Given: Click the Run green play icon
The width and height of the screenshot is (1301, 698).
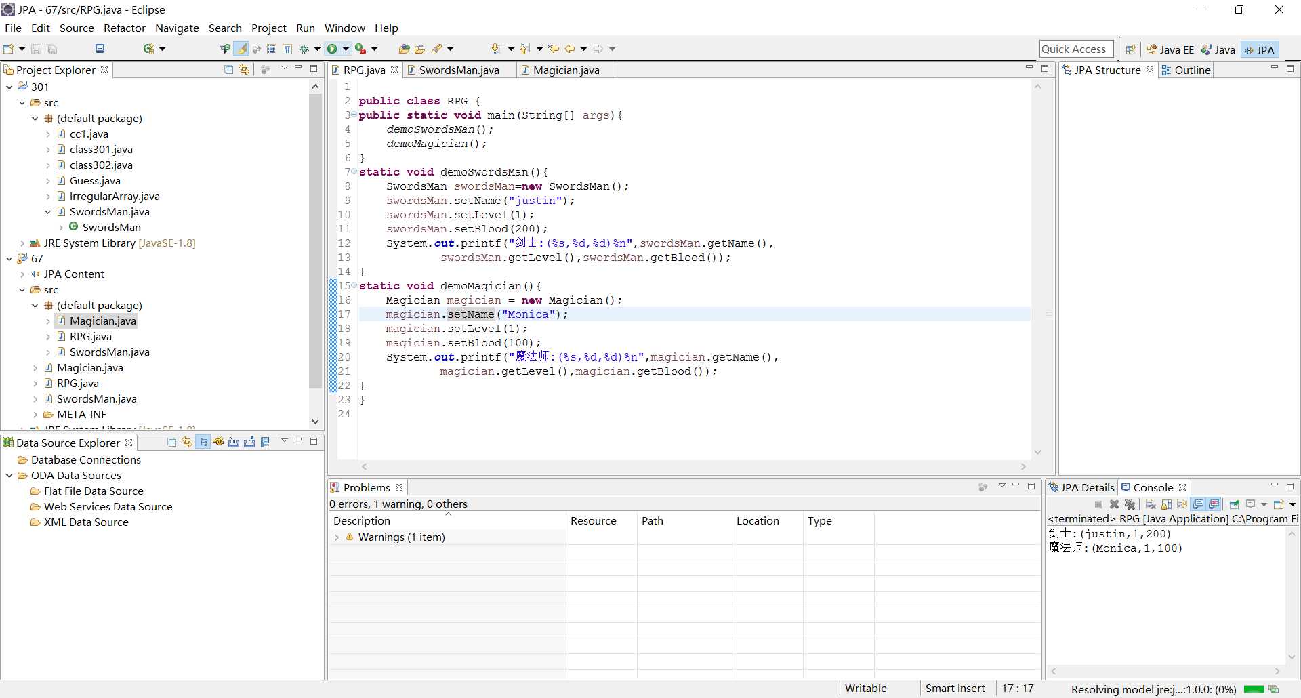Looking at the screenshot, I should click(x=332, y=49).
